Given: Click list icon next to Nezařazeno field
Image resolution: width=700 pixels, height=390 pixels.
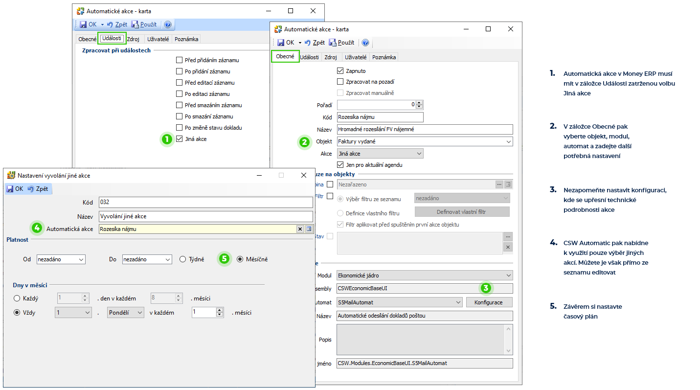Looking at the screenshot, I should point(508,184).
